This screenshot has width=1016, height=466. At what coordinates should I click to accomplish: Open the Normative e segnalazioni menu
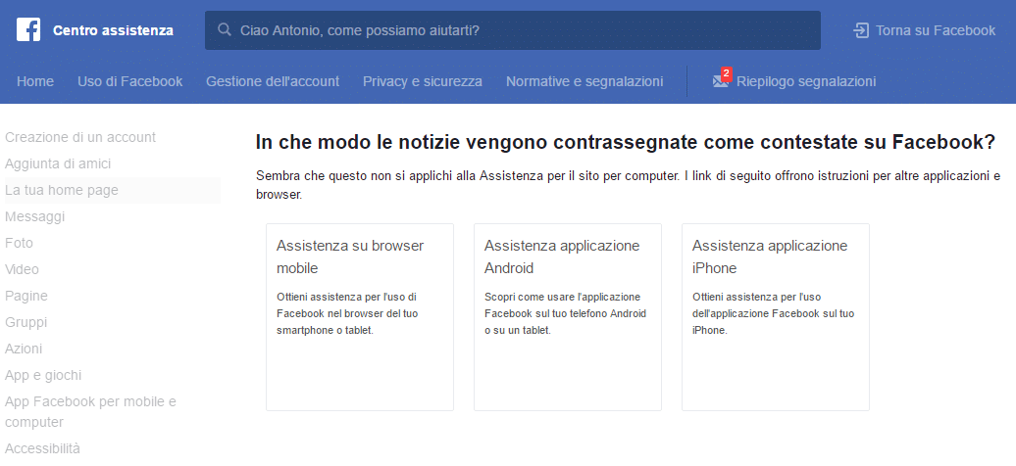[x=584, y=81]
